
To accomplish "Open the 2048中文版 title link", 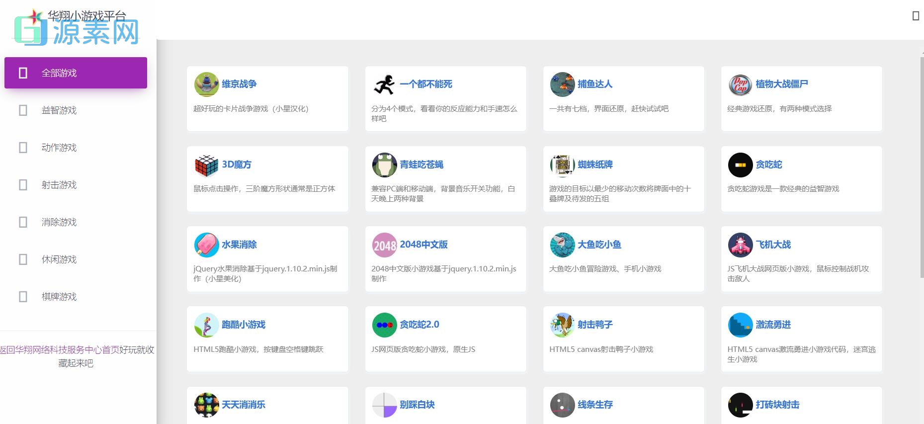I will click(x=423, y=245).
